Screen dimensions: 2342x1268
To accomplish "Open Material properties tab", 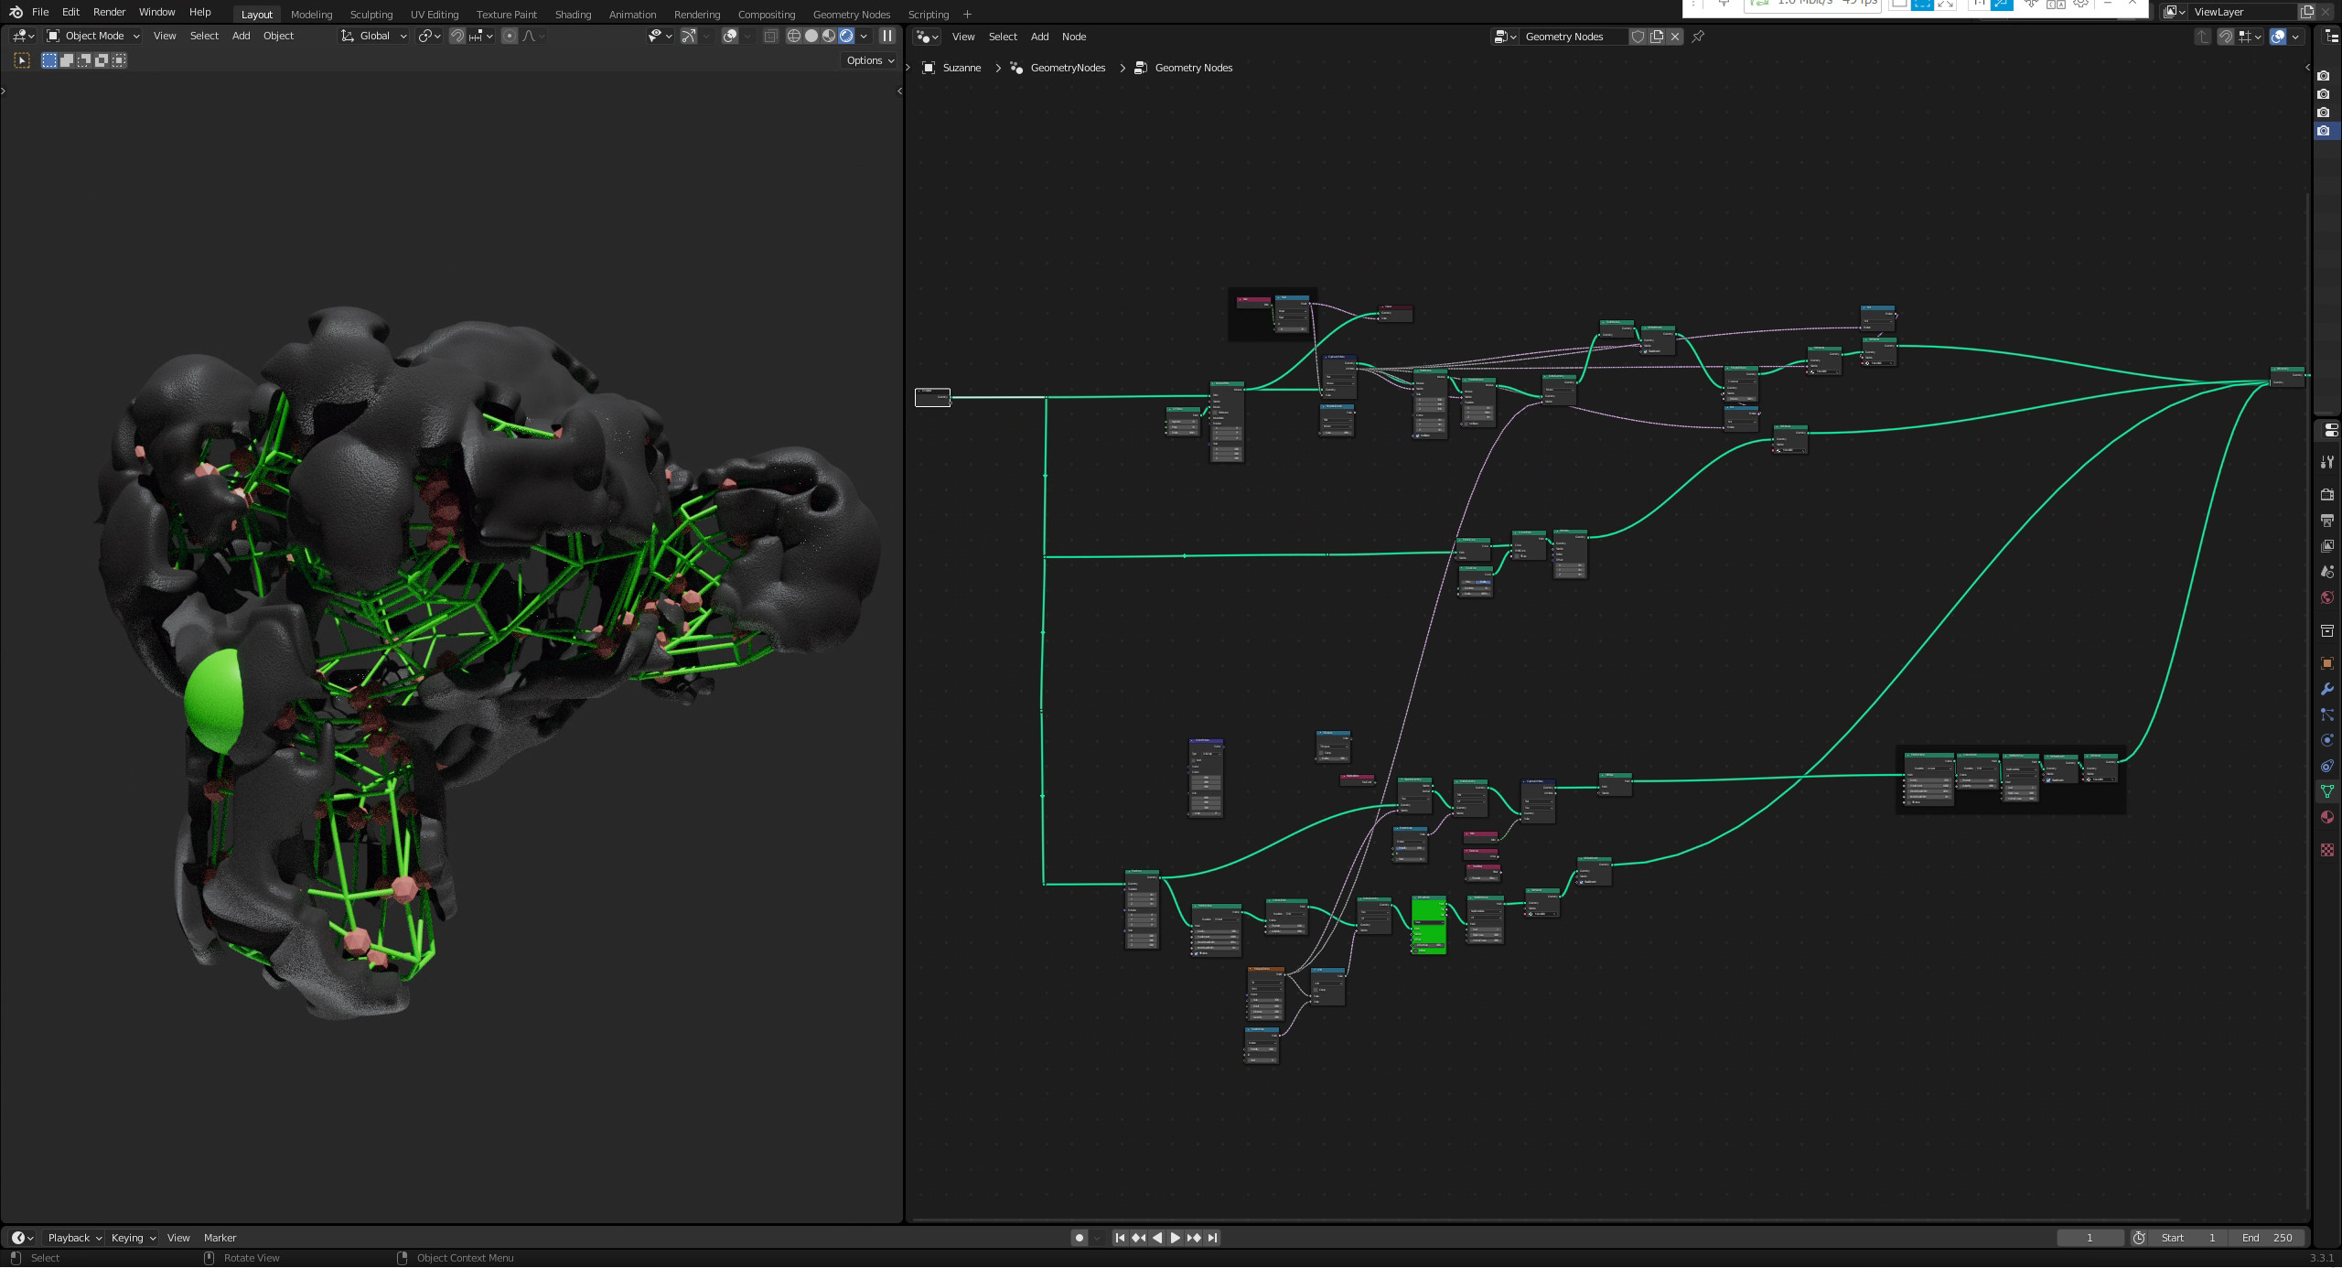I will [2327, 817].
